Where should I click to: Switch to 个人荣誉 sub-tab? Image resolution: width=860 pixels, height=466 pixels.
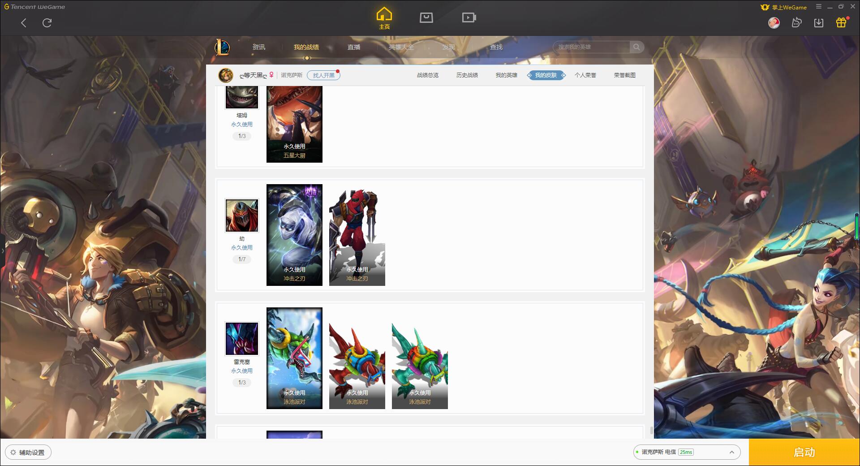click(x=585, y=75)
